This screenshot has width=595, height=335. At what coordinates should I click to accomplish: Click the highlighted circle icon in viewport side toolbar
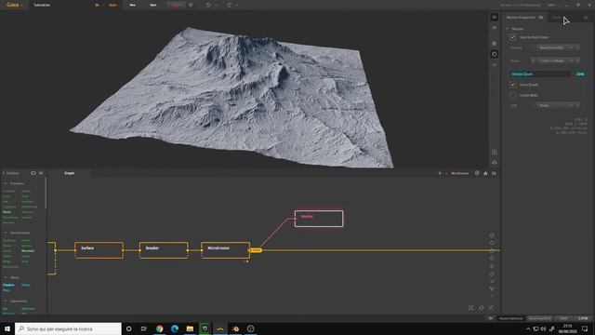[494, 54]
